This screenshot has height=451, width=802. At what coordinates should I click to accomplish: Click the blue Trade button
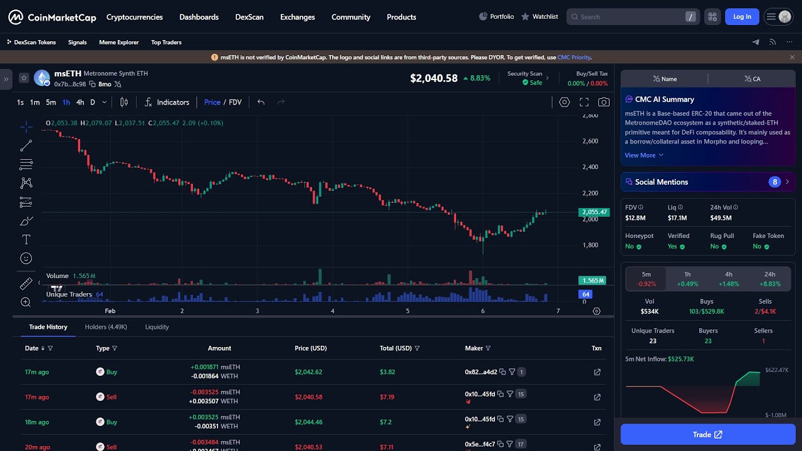pyautogui.click(x=708, y=435)
